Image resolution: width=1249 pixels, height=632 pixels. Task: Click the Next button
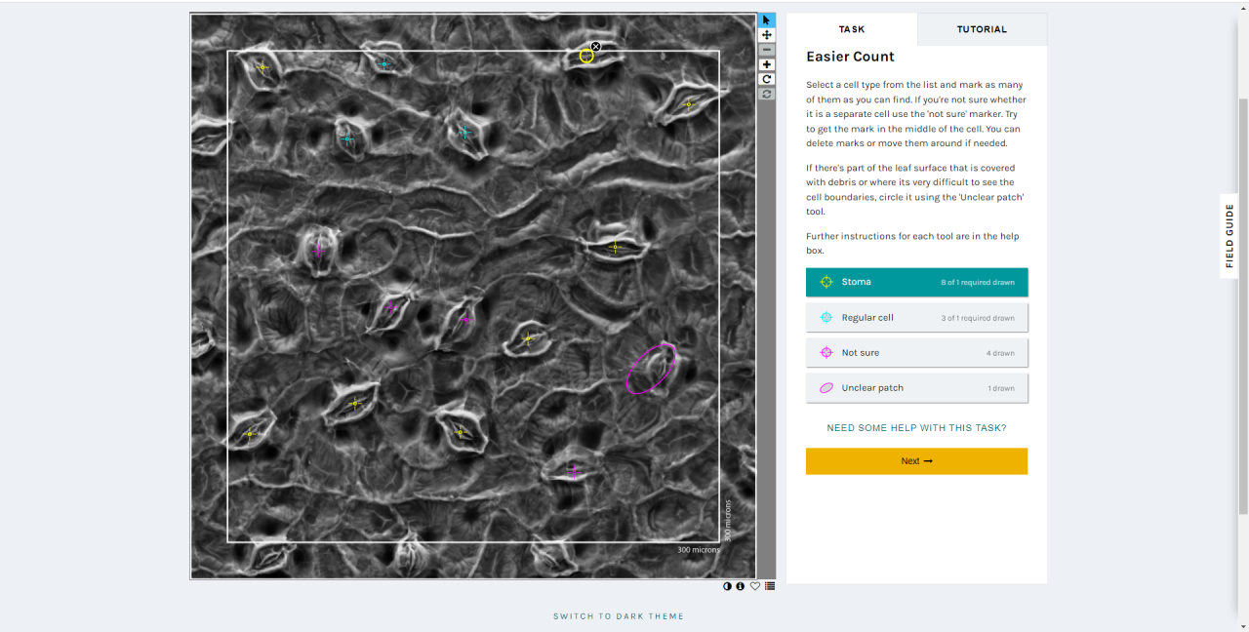coord(916,461)
